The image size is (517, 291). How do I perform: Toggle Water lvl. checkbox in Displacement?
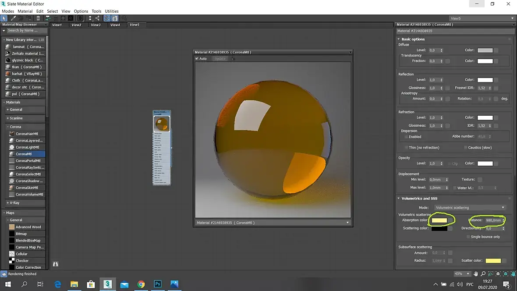(455, 188)
